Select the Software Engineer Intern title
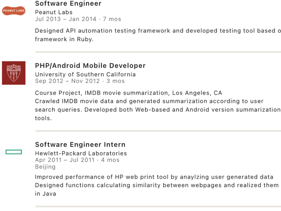The image size is (281, 211). [x=80, y=145]
